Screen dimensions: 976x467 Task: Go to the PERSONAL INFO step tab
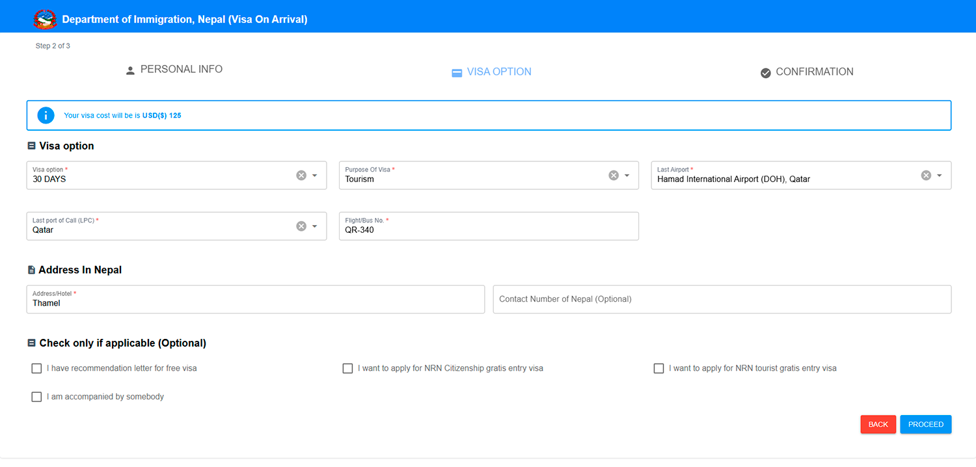click(x=181, y=70)
